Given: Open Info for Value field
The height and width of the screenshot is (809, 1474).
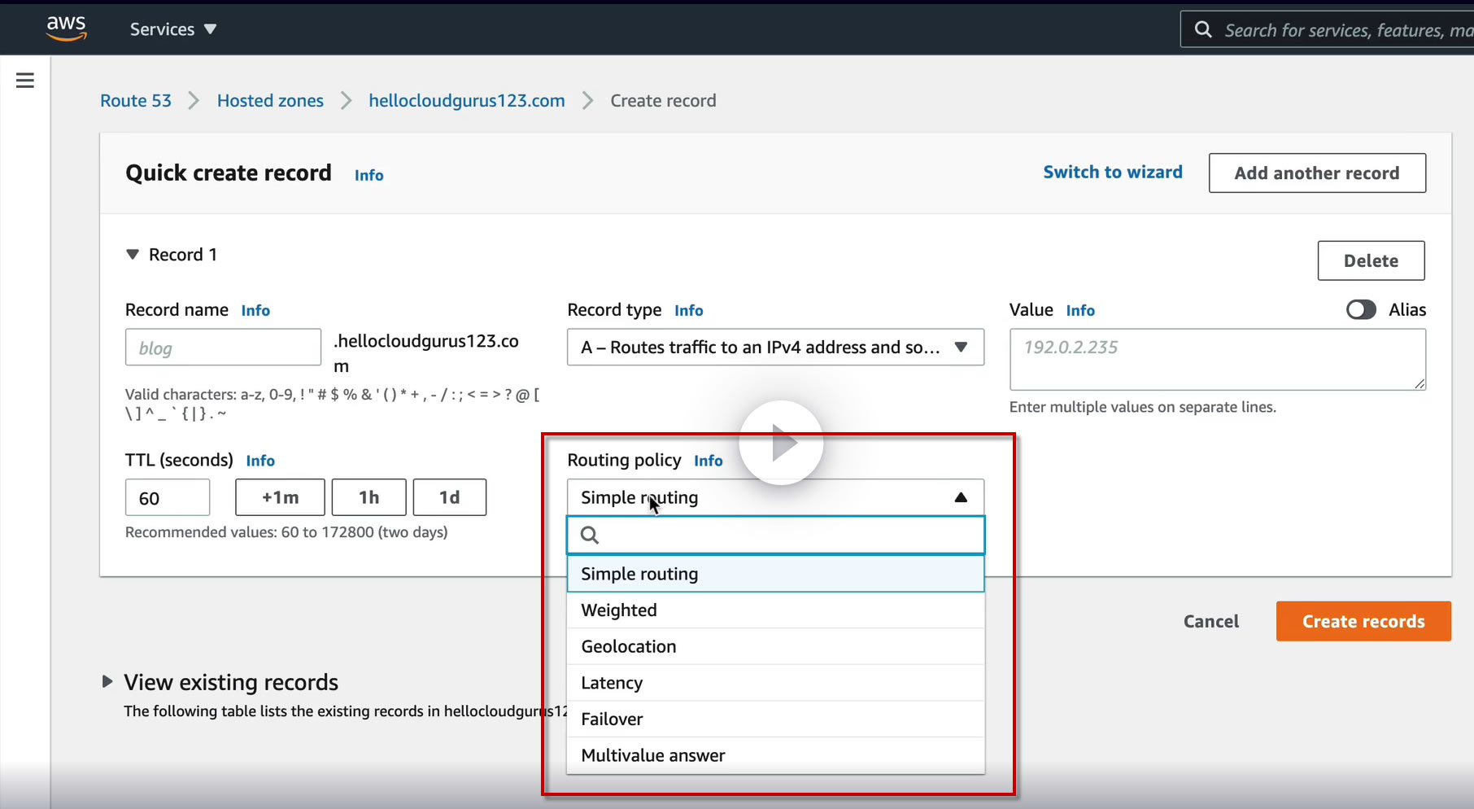Looking at the screenshot, I should [x=1080, y=310].
